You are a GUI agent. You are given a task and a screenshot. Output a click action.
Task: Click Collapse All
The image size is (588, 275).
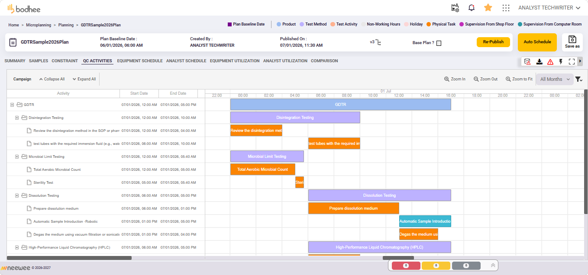(52, 79)
